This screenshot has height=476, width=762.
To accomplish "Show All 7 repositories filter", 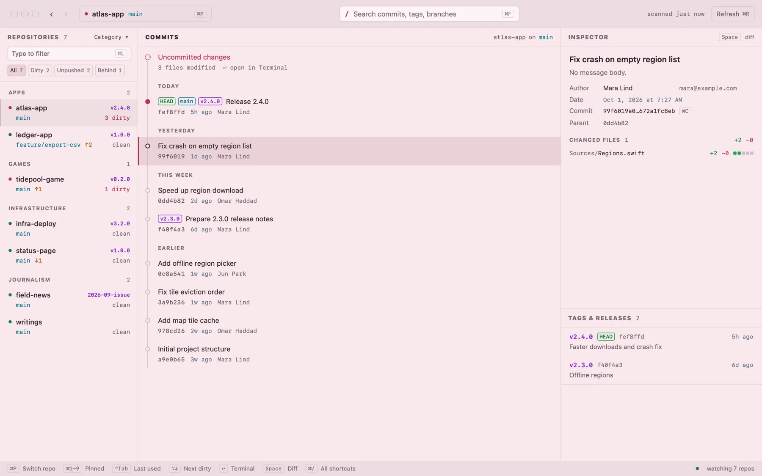I will 17,70.
